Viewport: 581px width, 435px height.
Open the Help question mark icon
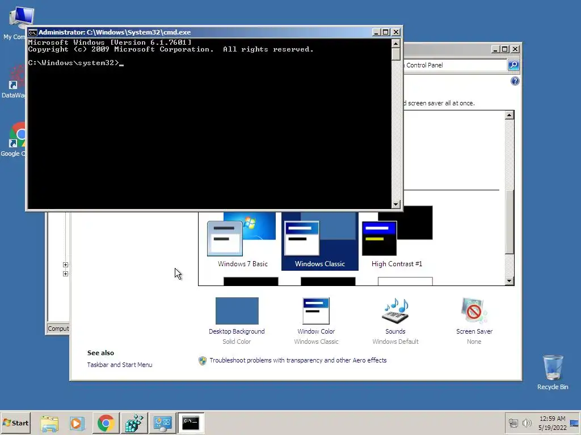(515, 81)
